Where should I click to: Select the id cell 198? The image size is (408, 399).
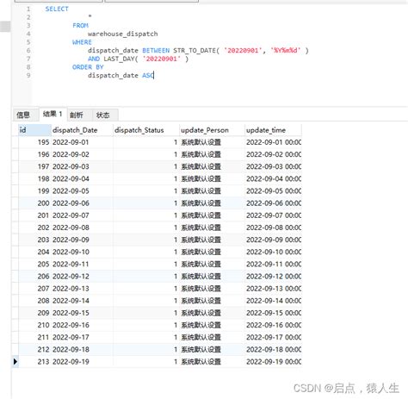[x=34, y=178]
